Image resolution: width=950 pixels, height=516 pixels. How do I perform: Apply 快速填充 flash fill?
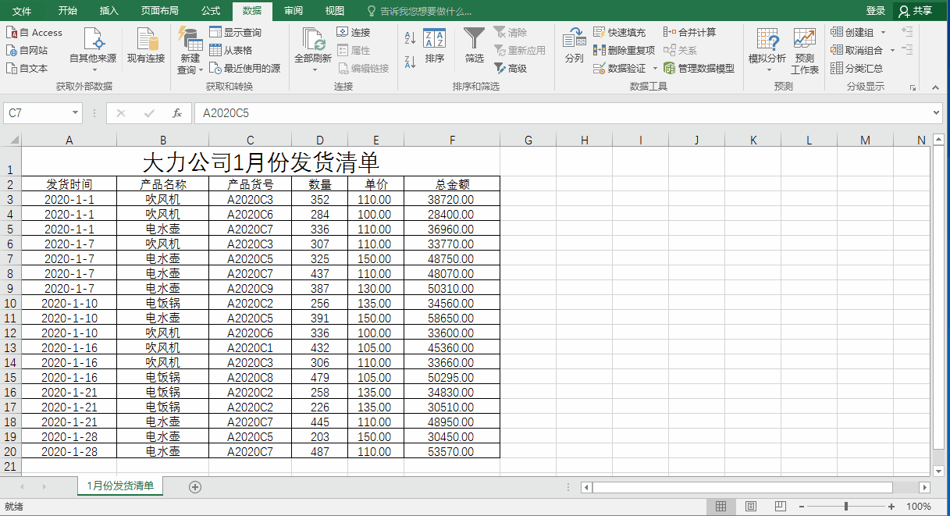tap(620, 33)
